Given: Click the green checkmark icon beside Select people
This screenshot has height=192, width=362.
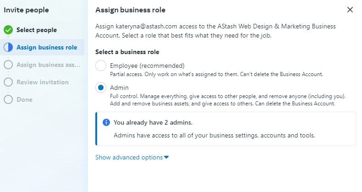Looking at the screenshot, I should (x=8, y=30).
